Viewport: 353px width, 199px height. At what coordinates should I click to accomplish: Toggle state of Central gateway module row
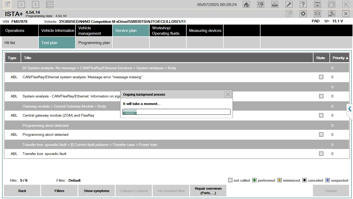point(321,115)
